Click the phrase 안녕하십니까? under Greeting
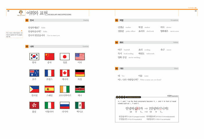Viewport: 204px width, 139px height. pos(35,31)
